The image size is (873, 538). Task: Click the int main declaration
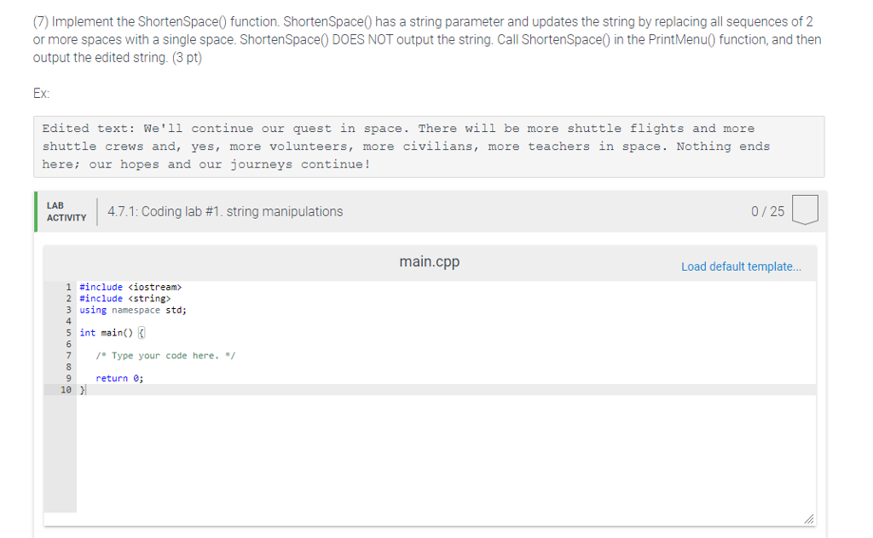(112, 332)
